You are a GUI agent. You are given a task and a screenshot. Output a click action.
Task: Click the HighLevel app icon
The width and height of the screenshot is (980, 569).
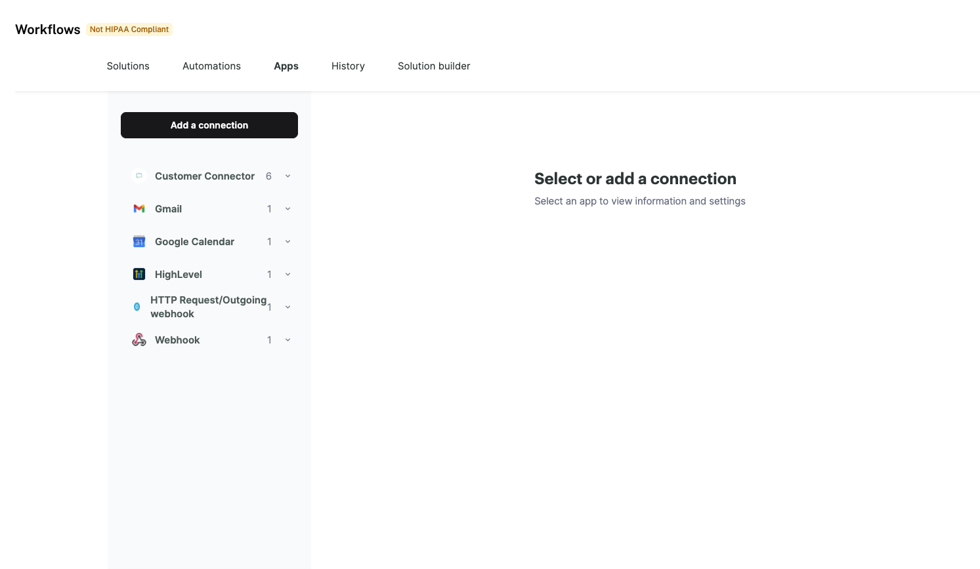139,274
